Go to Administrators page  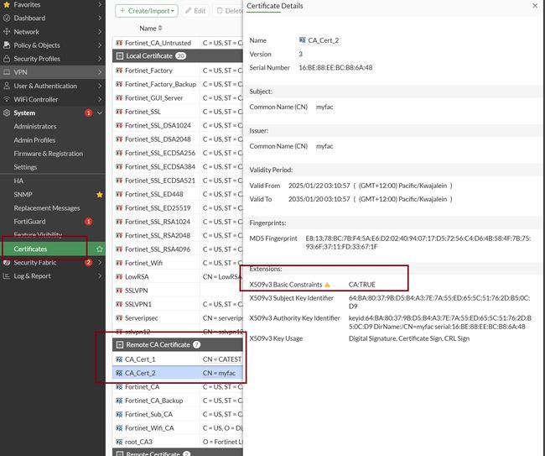pos(35,126)
